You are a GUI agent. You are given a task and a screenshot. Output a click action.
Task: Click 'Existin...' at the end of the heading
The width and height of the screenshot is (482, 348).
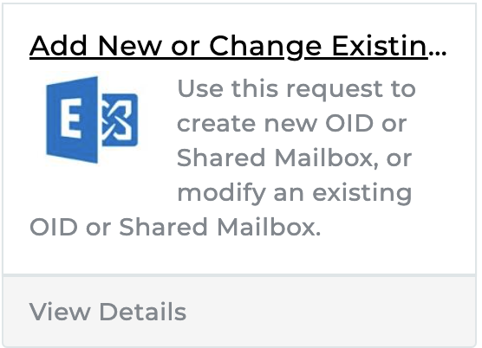tap(389, 46)
